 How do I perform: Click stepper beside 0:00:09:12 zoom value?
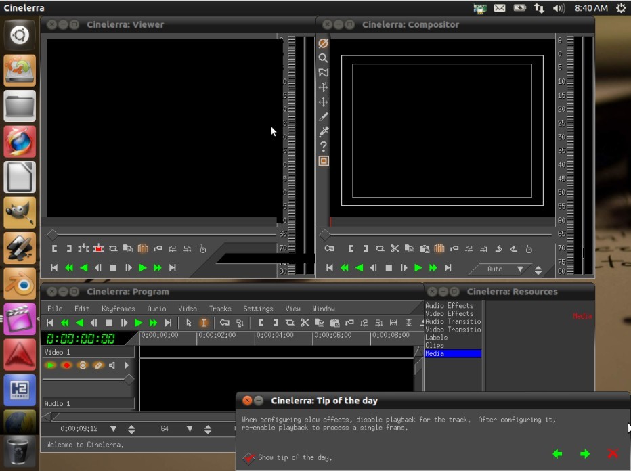(131, 429)
